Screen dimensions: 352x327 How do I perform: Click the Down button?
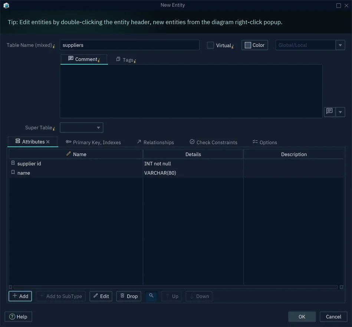pos(199,296)
